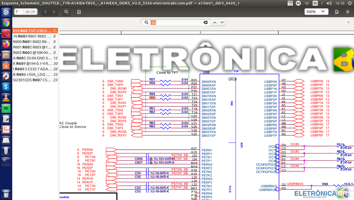Screen dimensions: 354x200
Task: Jump to previous search result arrow
Action: 214,22
